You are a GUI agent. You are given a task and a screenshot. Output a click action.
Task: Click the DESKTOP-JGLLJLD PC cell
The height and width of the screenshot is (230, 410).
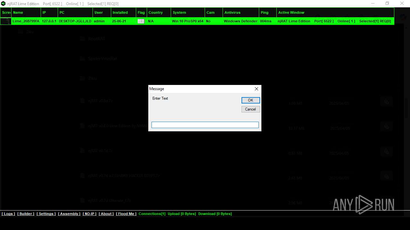(x=75, y=21)
